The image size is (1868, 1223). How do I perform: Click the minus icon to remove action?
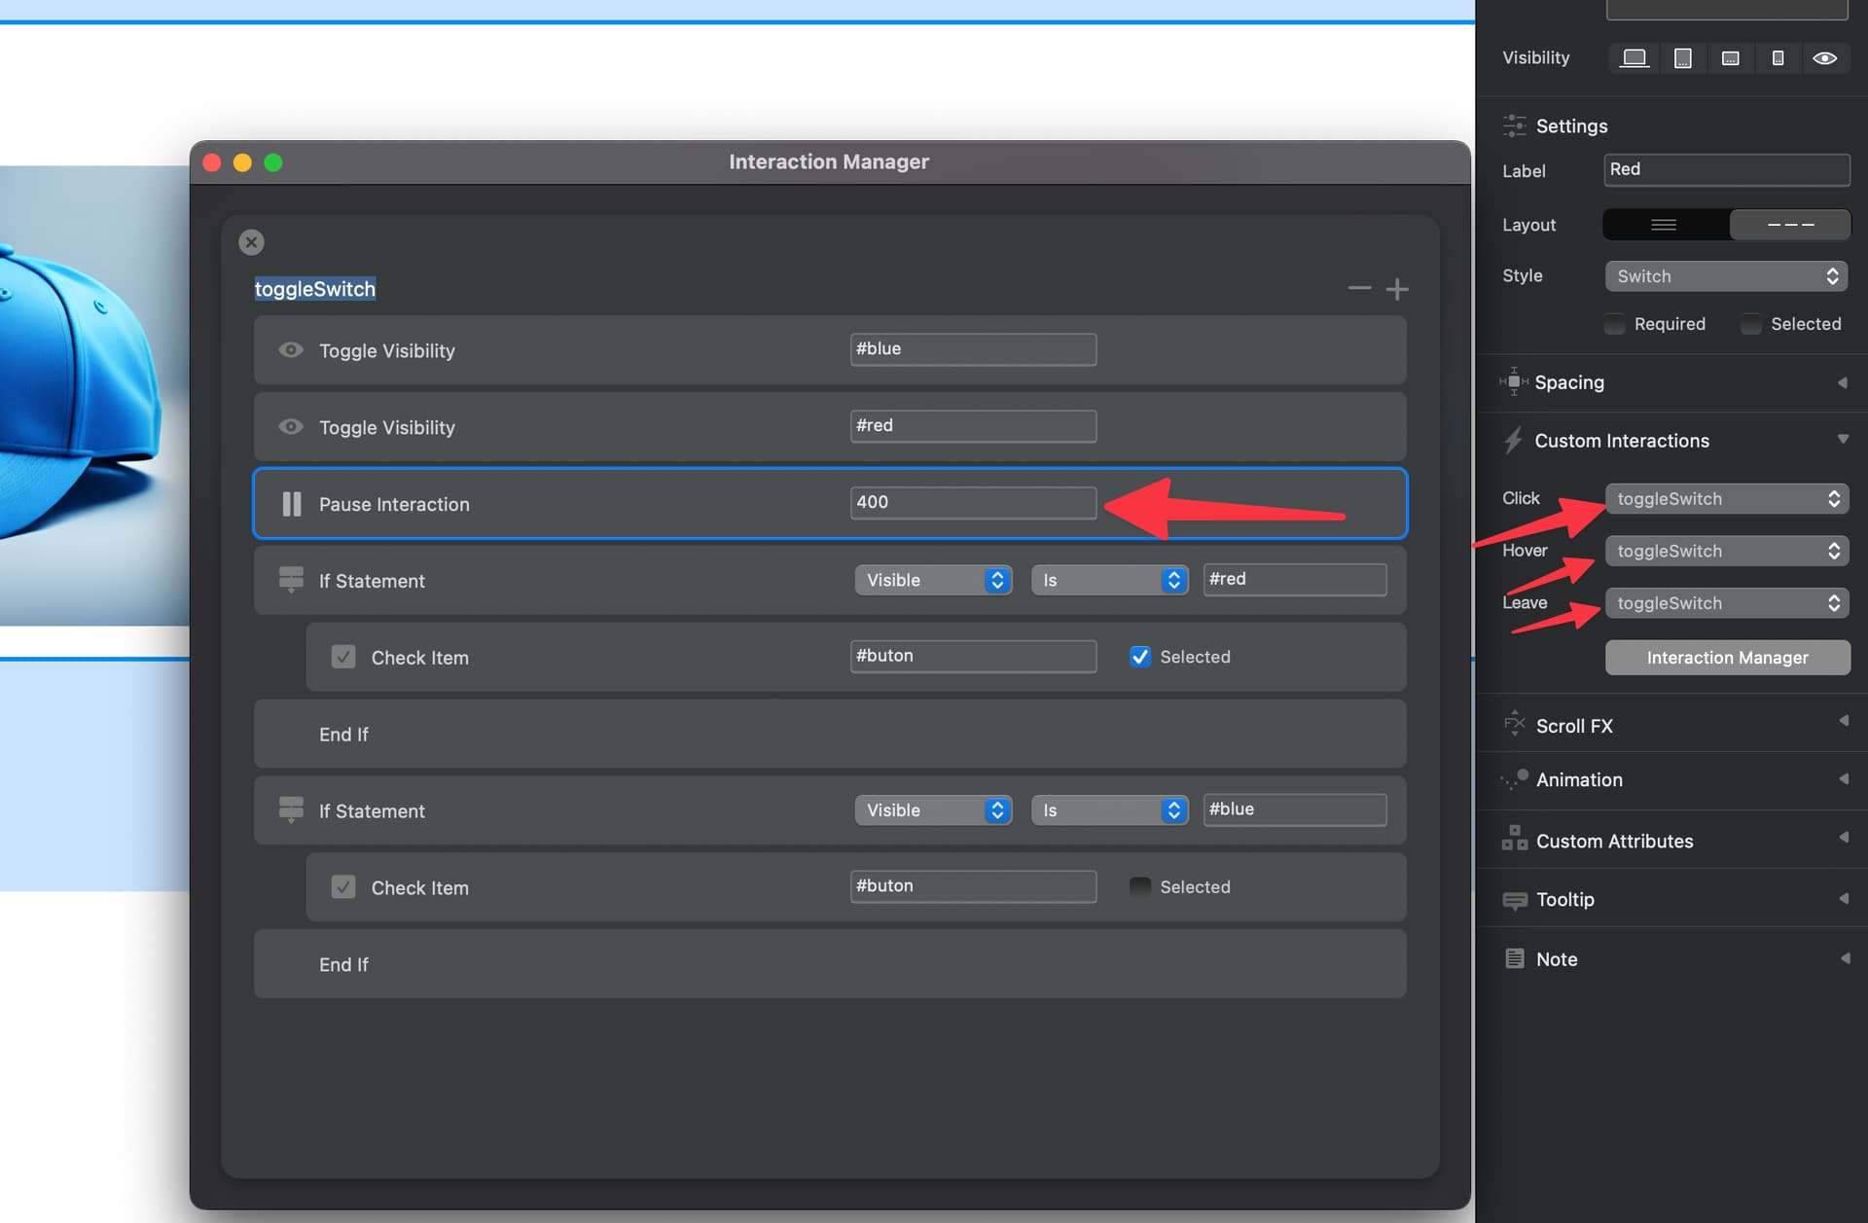pos(1359,288)
